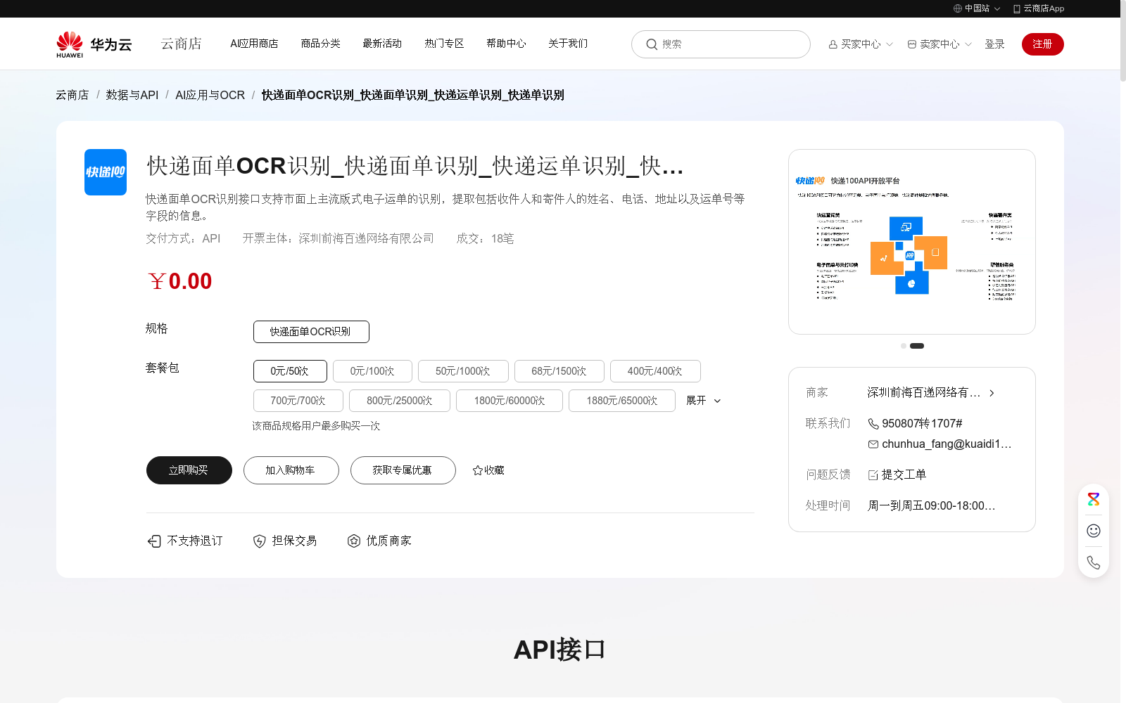This screenshot has height=703, width=1126.
Task: Click the active second carousel indicator
Action: click(917, 346)
